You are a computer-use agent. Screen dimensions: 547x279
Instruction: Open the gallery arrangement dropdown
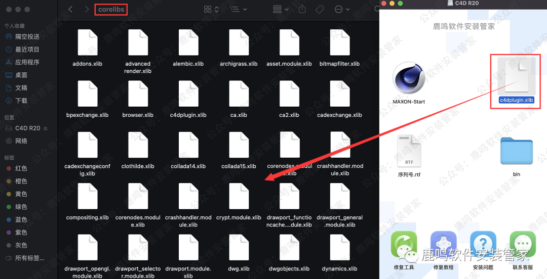click(x=281, y=10)
